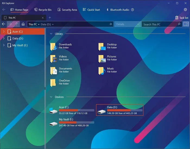
Task: Open the Videos folder icon
Action: [x=53, y=59]
